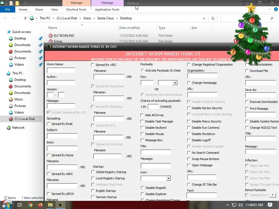The width and height of the screenshot is (279, 209).
Task: Click new folder icon in title bar
Action: (17, 3)
